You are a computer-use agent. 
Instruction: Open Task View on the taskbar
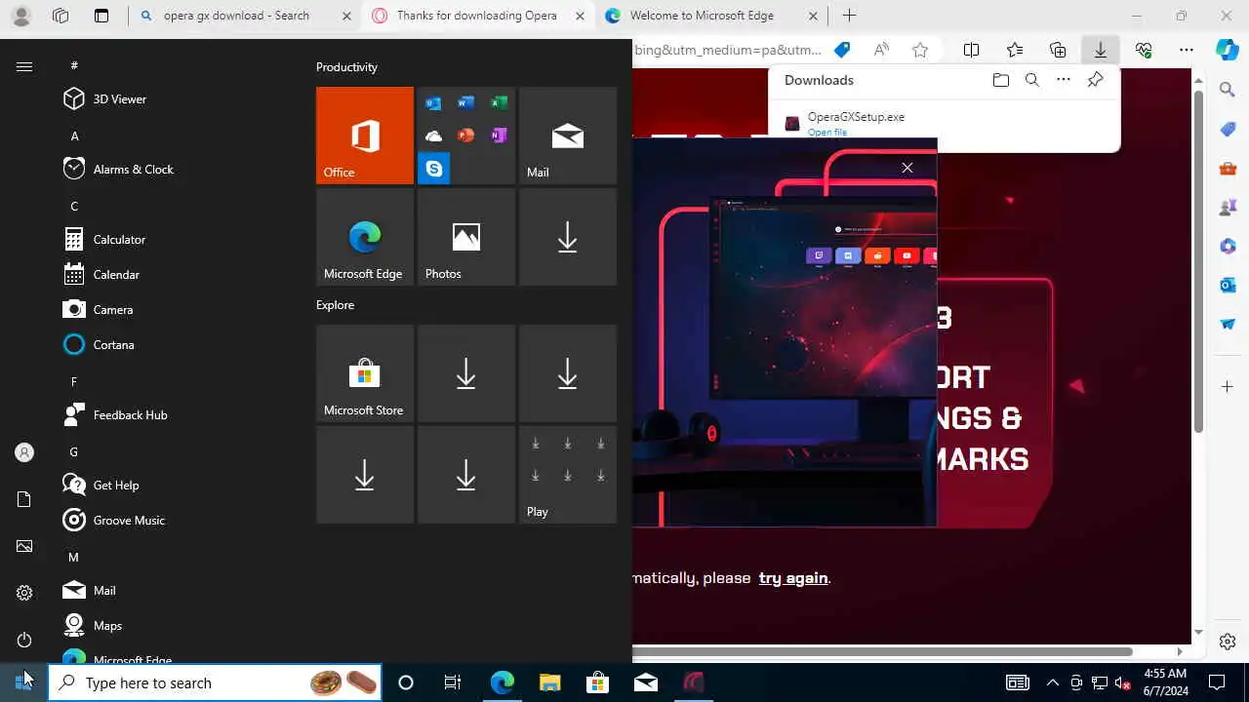point(453,682)
